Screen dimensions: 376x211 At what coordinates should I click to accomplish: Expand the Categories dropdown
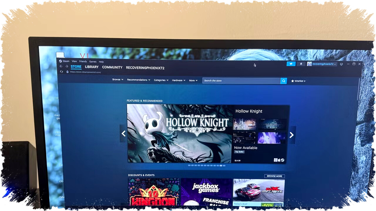[x=161, y=80]
